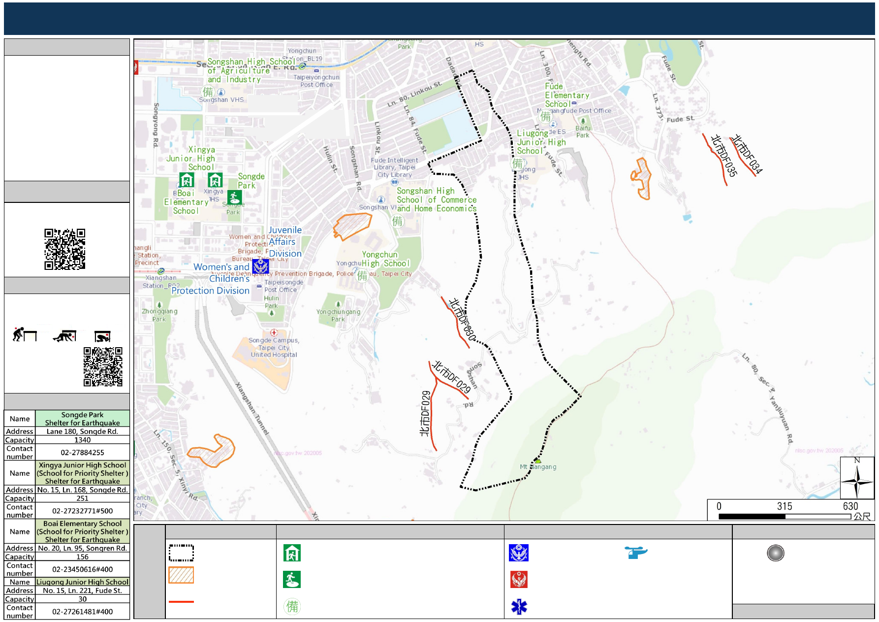The width and height of the screenshot is (879, 622).
Task: Click Juvenile Affairs Division map label
Action: click(x=285, y=242)
